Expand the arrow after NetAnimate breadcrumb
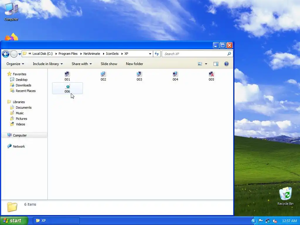This screenshot has width=300, height=225. point(103,54)
